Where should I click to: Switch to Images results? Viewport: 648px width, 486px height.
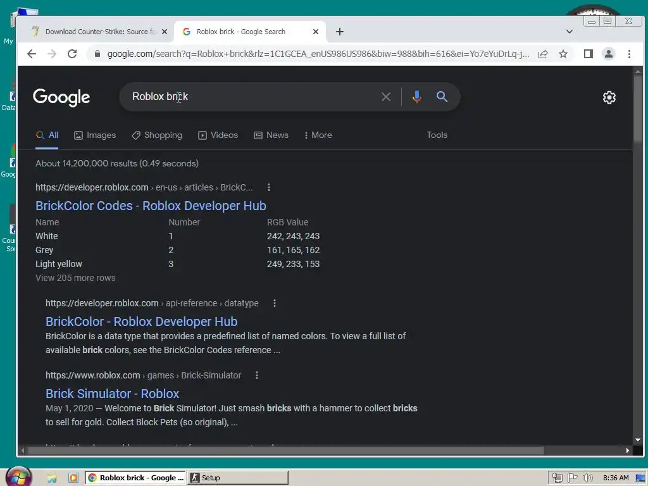coord(95,135)
